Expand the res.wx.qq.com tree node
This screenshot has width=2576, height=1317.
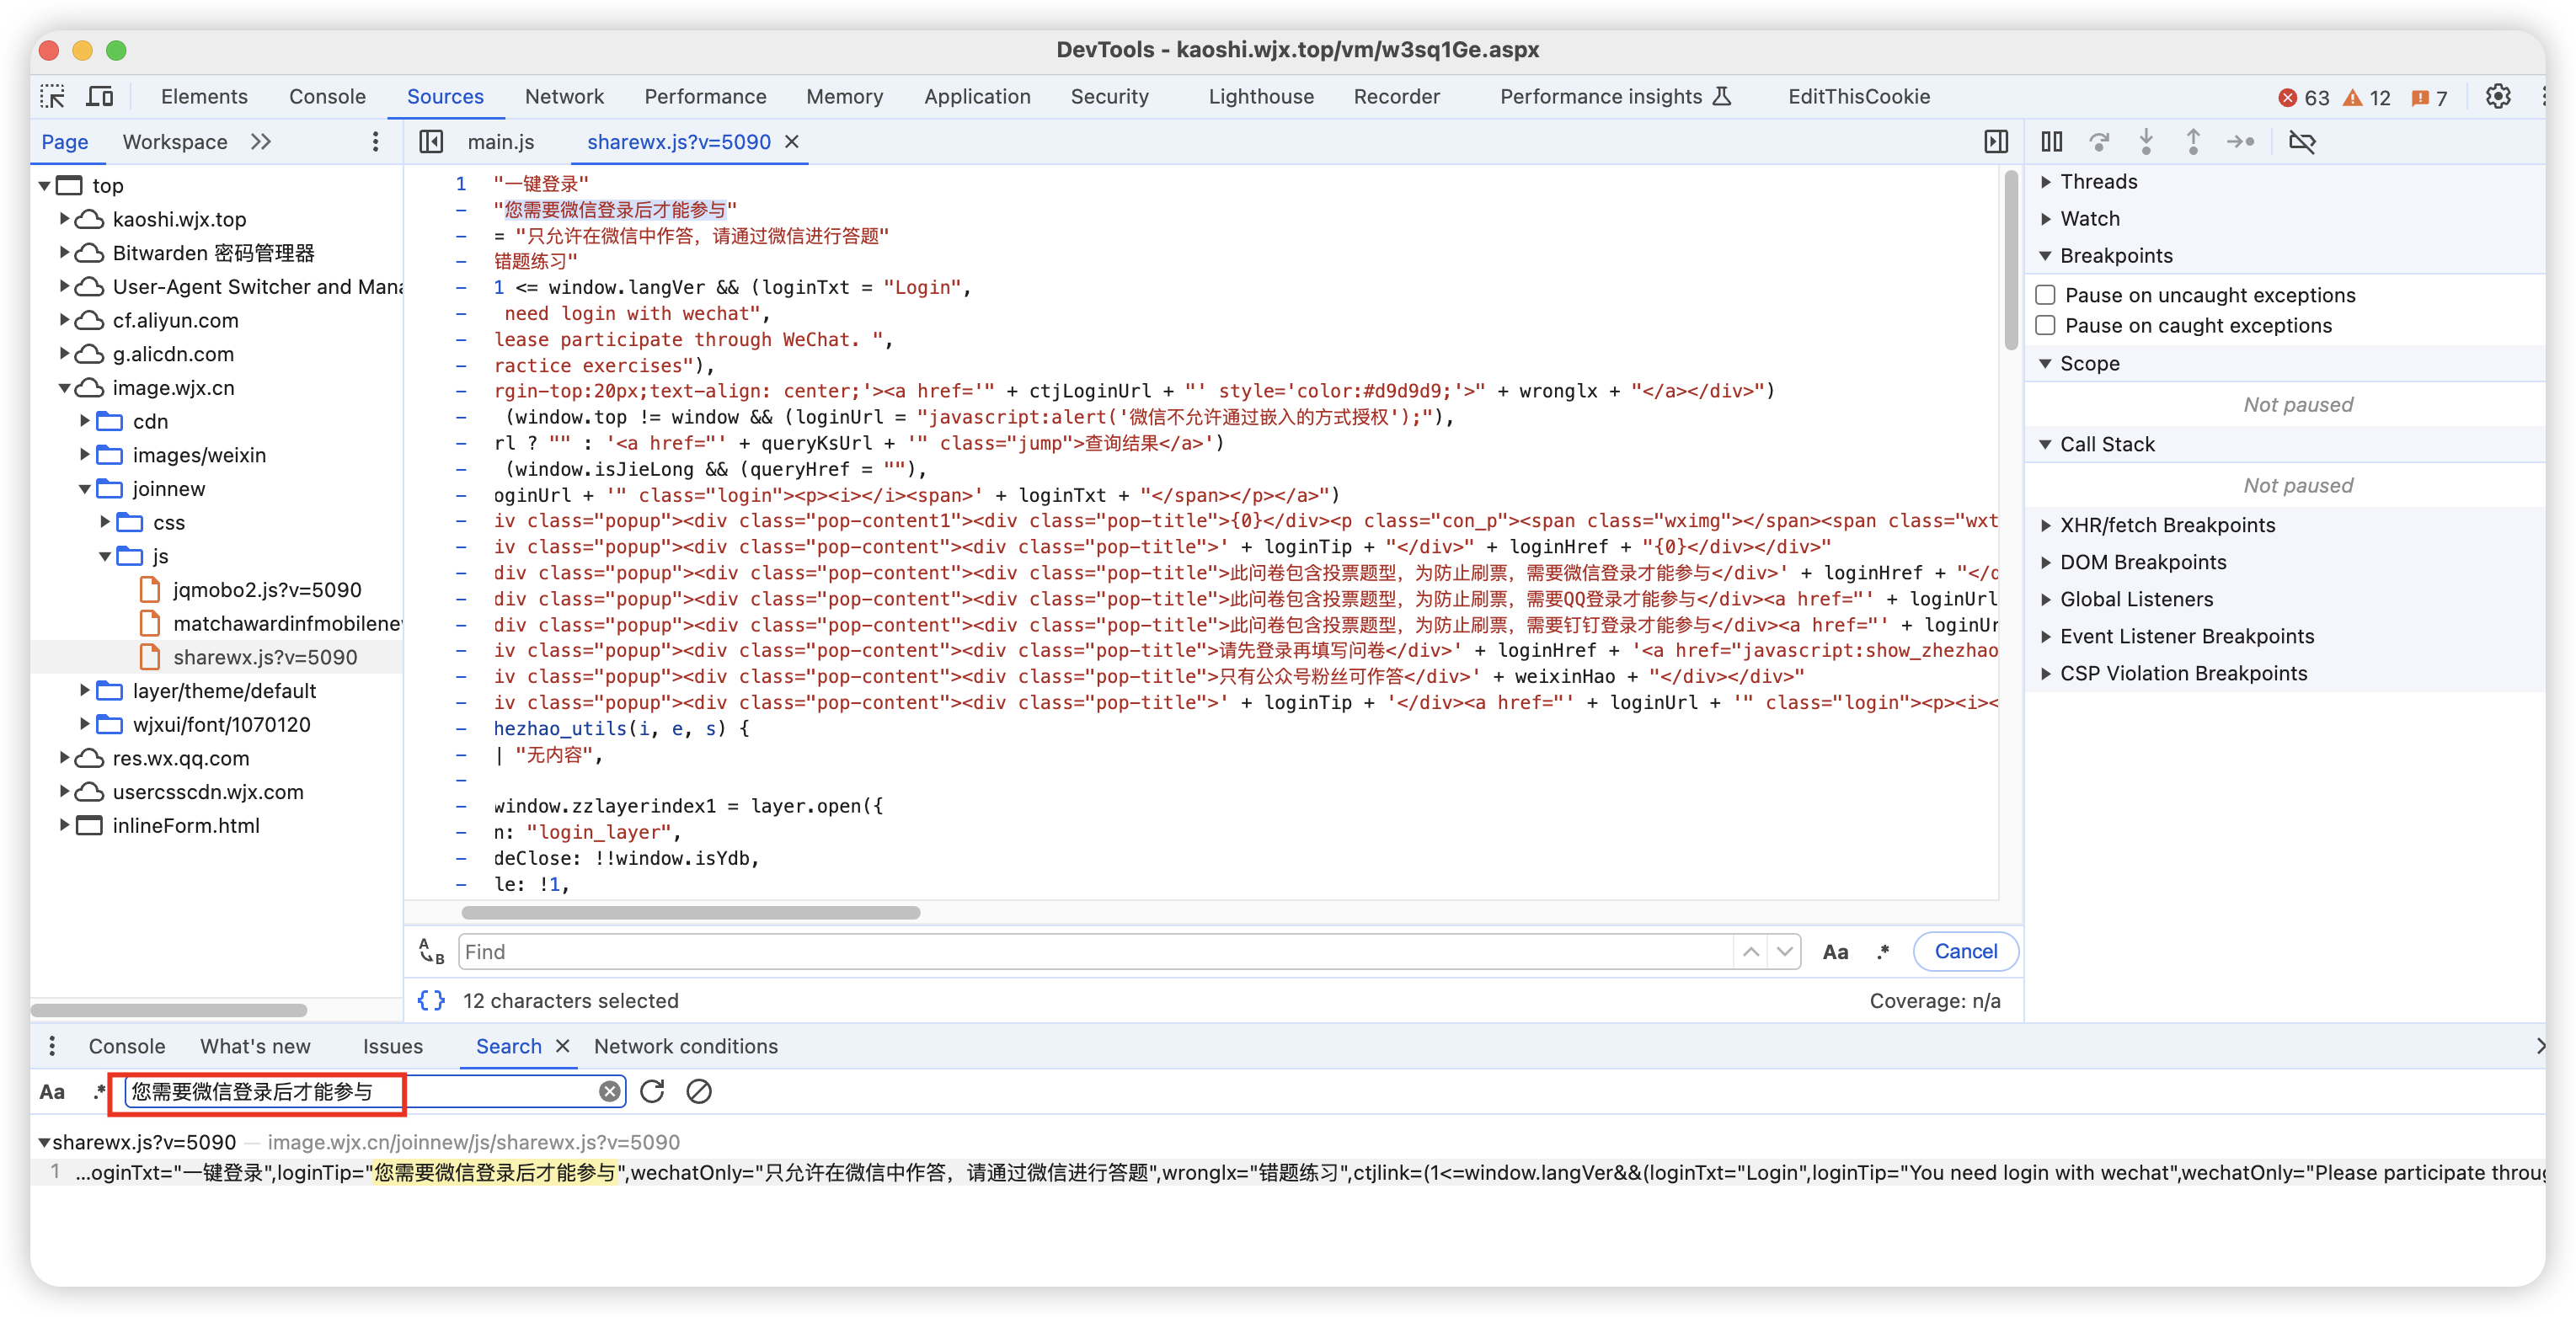point(64,758)
